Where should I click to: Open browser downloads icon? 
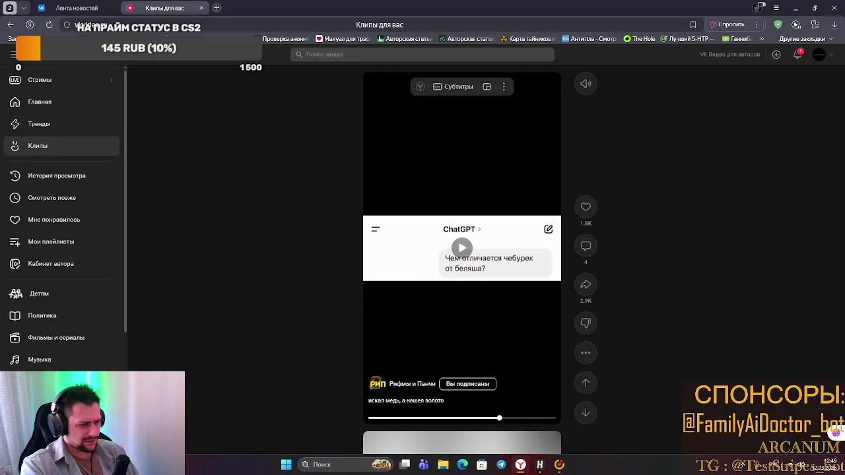point(834,24)
